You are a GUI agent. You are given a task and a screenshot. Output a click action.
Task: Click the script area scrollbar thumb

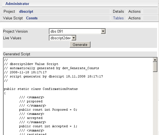click(x=155, y=67)
